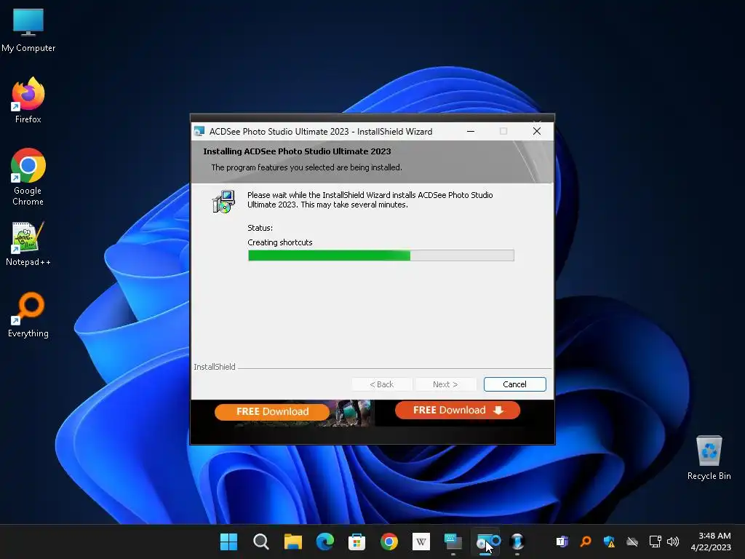Click the InstallShield Wizard title bar icon
The image size is (745, 559).
(x=199, y=131)
